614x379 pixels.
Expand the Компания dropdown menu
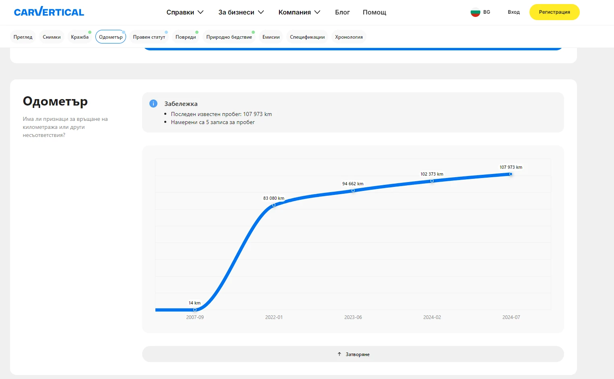pyautogui.click(x=299, y=12)
